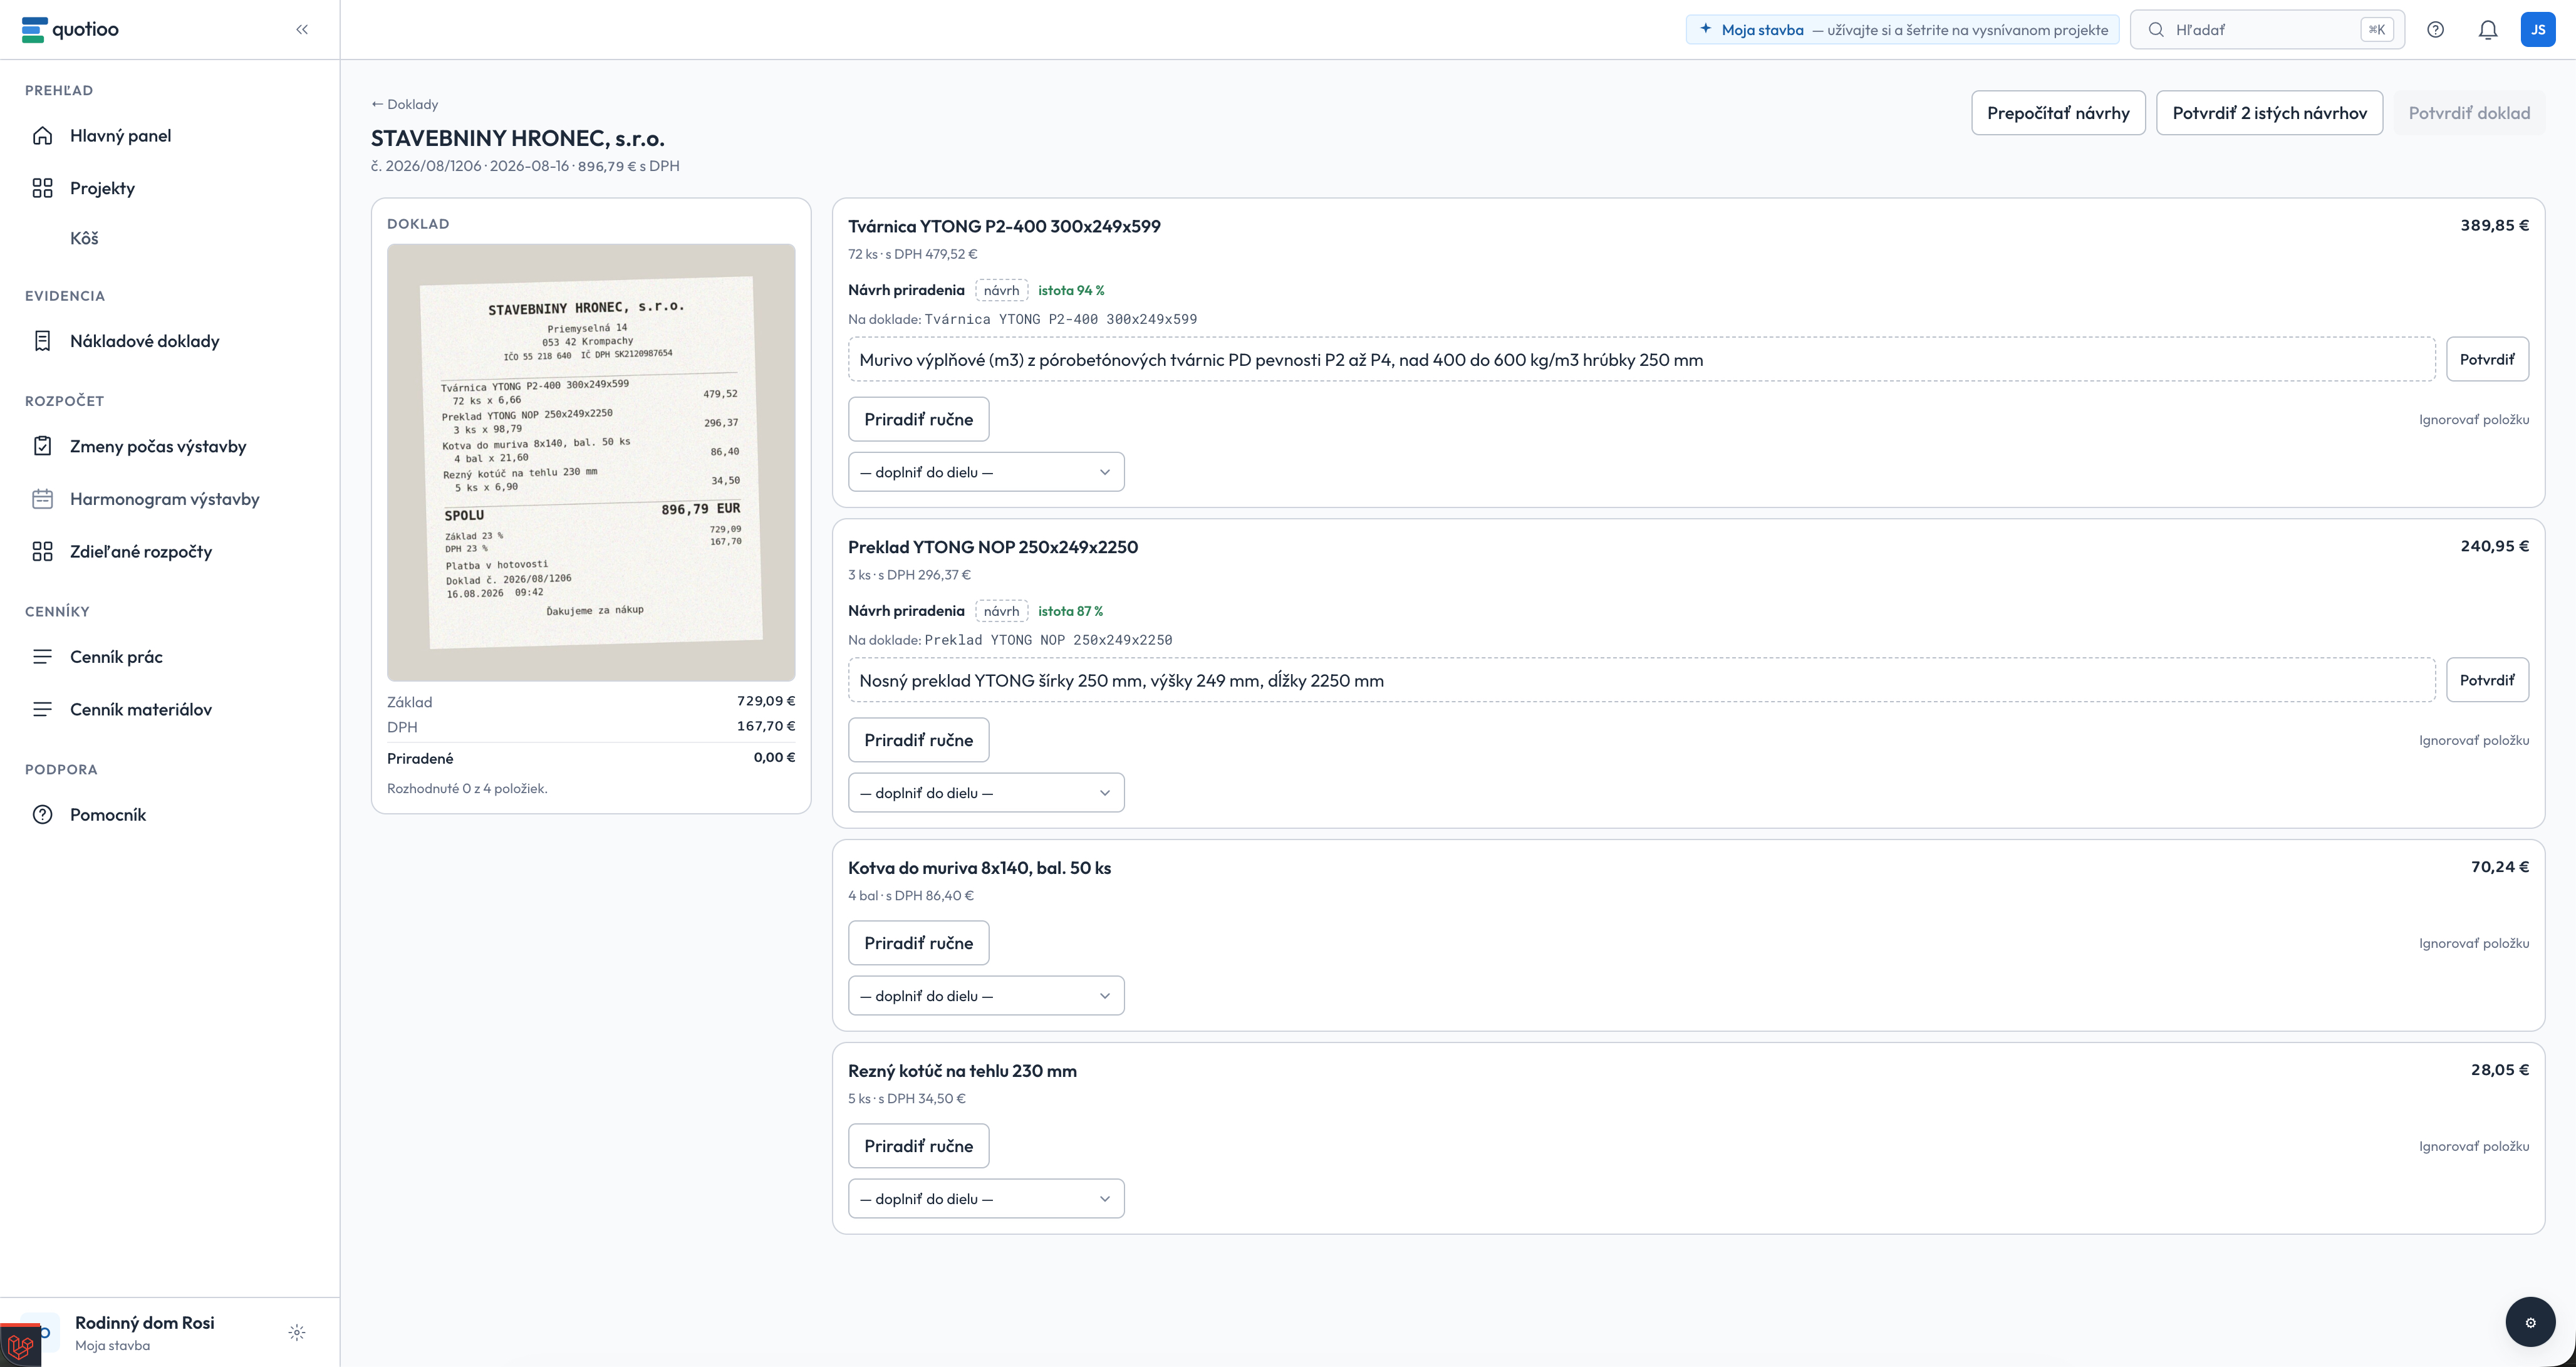
Task: Open the Rodinný dom Rosi project switcher
Action: pos(145,1333)
